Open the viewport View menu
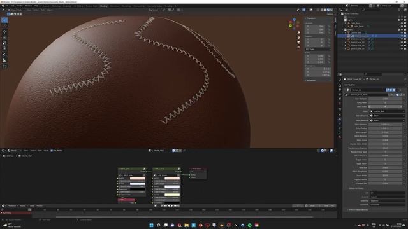The height and width of the screenshot is (229, 408). pyautogui.click(x=29, y=10)
